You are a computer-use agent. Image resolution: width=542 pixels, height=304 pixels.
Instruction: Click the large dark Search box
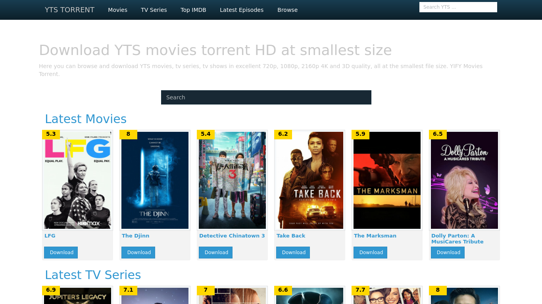266,97
